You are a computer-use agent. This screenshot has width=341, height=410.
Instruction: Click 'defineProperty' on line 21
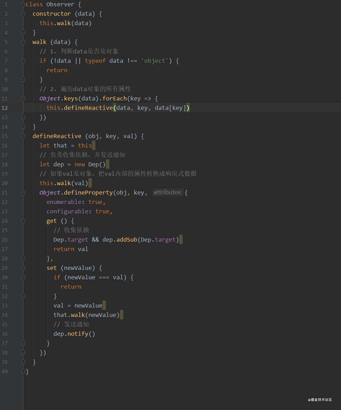88,193
